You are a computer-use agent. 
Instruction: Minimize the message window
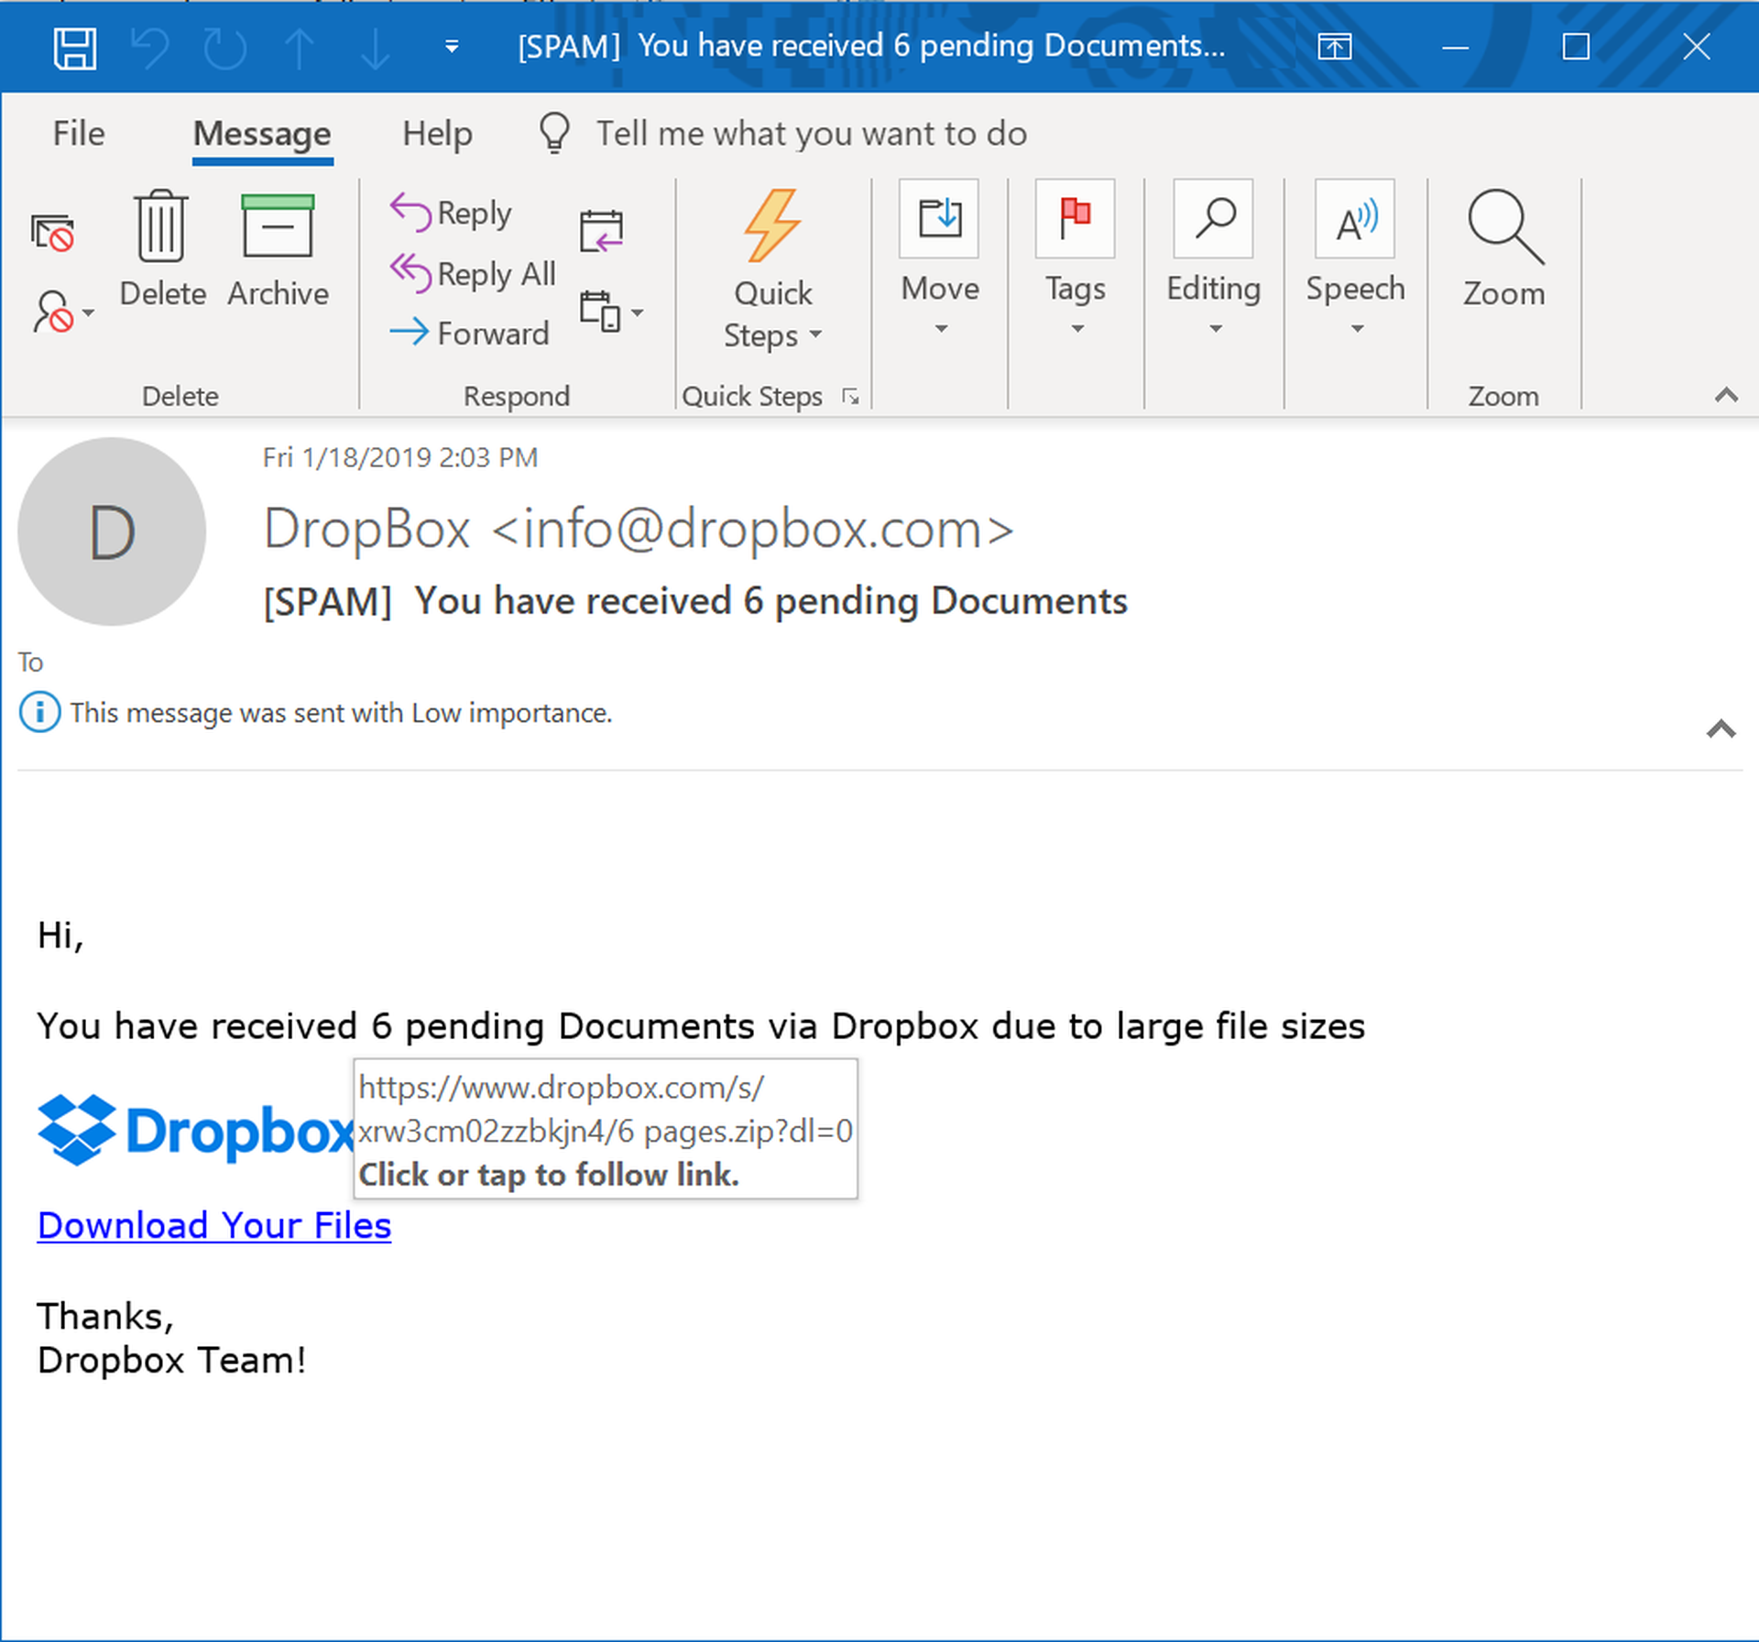click(x=1455, y=47)
